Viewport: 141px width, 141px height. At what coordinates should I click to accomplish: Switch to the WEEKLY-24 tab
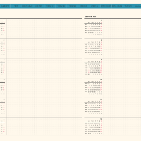click(72, 6)
